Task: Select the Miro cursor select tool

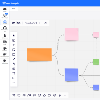Action: click(14, 36)
